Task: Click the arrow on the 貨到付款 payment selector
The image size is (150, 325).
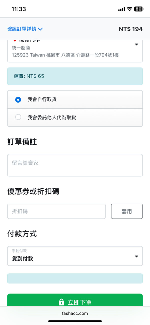Action: [136, 256]
